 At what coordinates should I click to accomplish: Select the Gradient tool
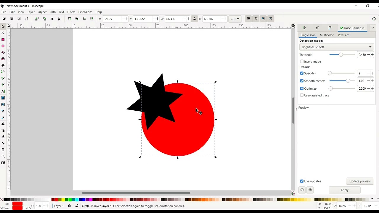(x=3, y=98)
